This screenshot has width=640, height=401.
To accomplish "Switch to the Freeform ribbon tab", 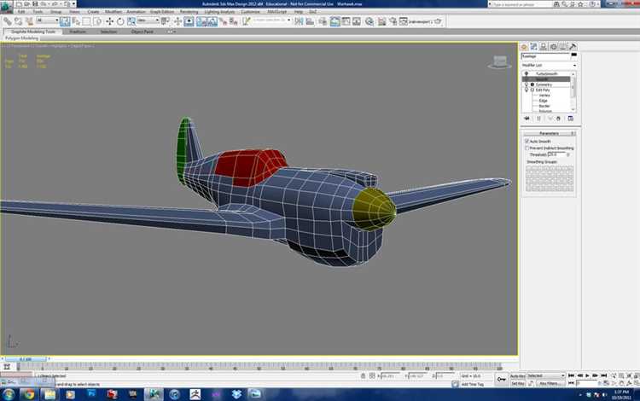I will (78, 32).
